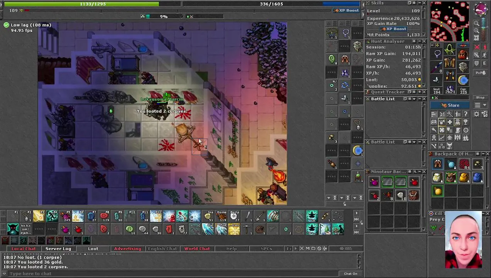Screen dimensions: 491x278
Task: Center the minimap on player
Action: pyautogui.click(x=477, y=38)
